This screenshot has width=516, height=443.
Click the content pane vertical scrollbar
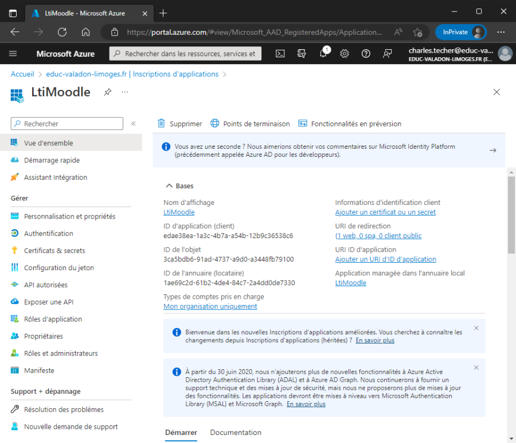511,215
